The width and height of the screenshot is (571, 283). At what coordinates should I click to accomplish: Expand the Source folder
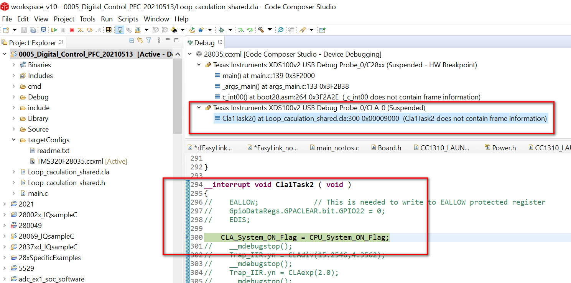(14, 129)
